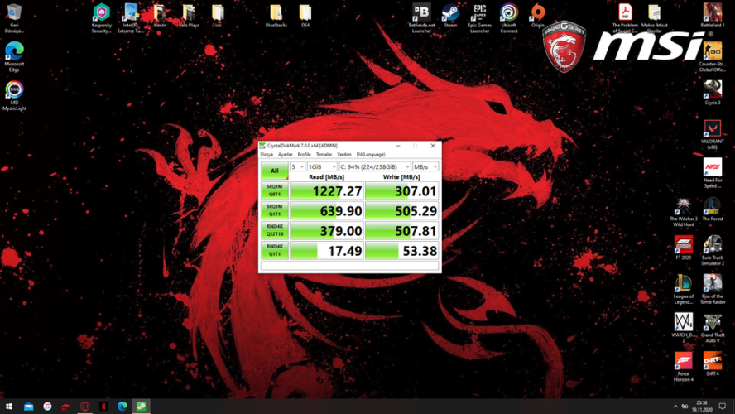Viewport: 735px width, 414px height.
Task: Click the empty comment field below the results
Action: tap(349, 266)
